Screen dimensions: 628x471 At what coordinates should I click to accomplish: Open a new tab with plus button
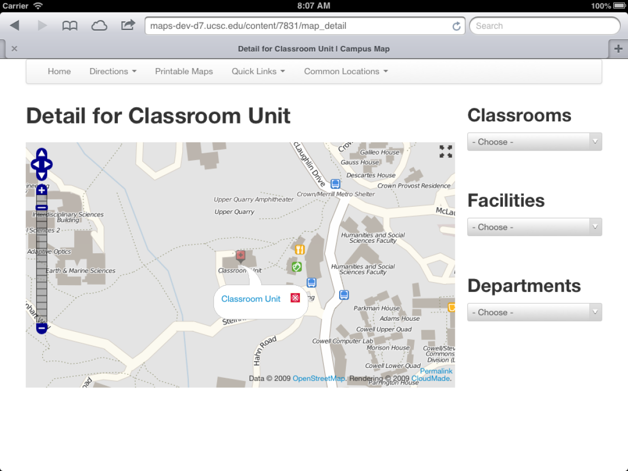tap(618, 49)
